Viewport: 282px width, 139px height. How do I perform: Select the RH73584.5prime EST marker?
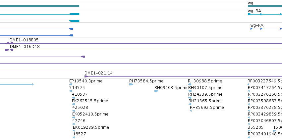pyautogui.click(x=131, y=84)
